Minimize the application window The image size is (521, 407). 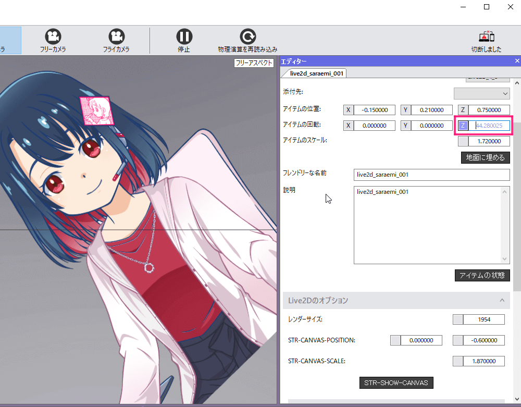click(x=463, y=7)
